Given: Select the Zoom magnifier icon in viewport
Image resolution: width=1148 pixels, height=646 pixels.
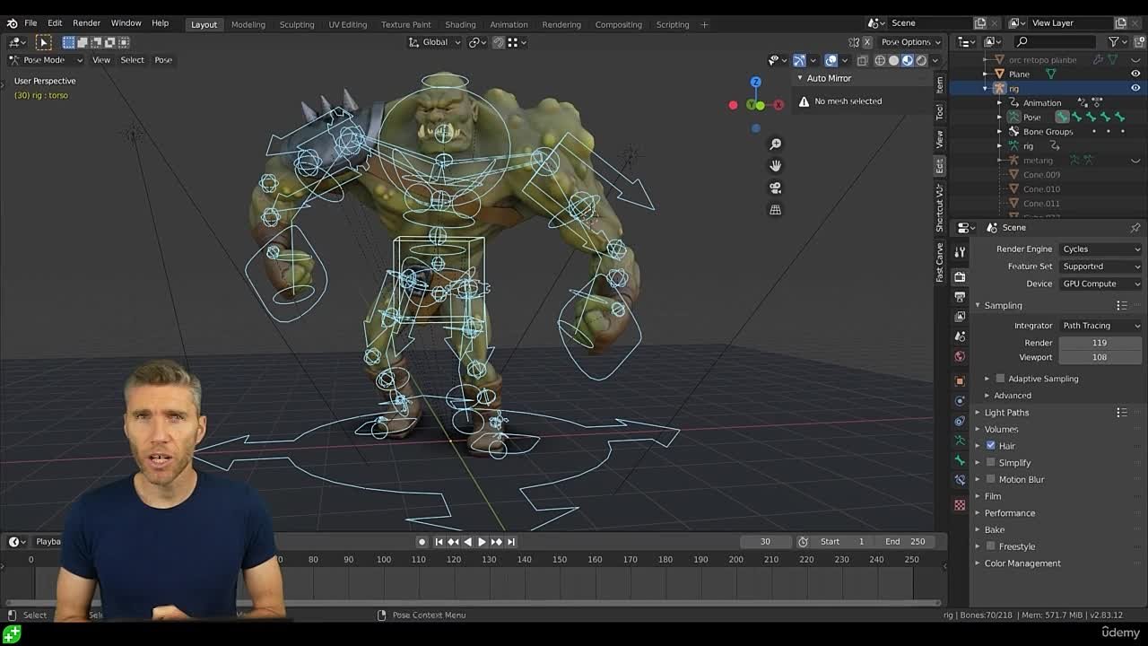Looking at the screenshot, I should (x=775, y=144).
